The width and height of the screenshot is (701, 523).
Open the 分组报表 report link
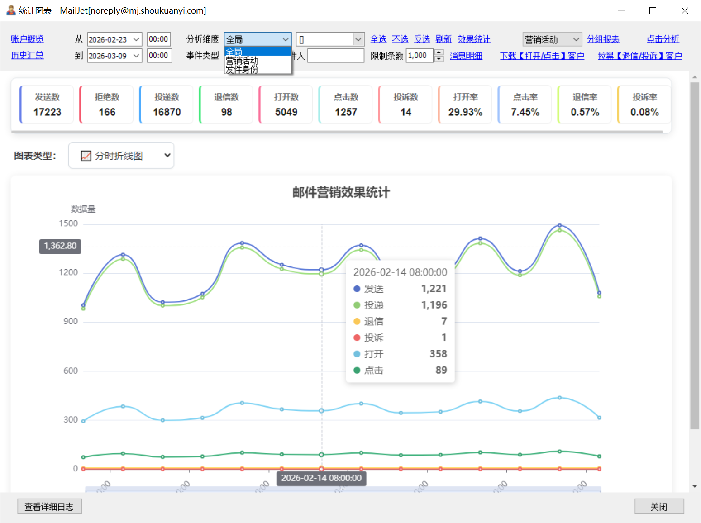click(x=603, y=39)
